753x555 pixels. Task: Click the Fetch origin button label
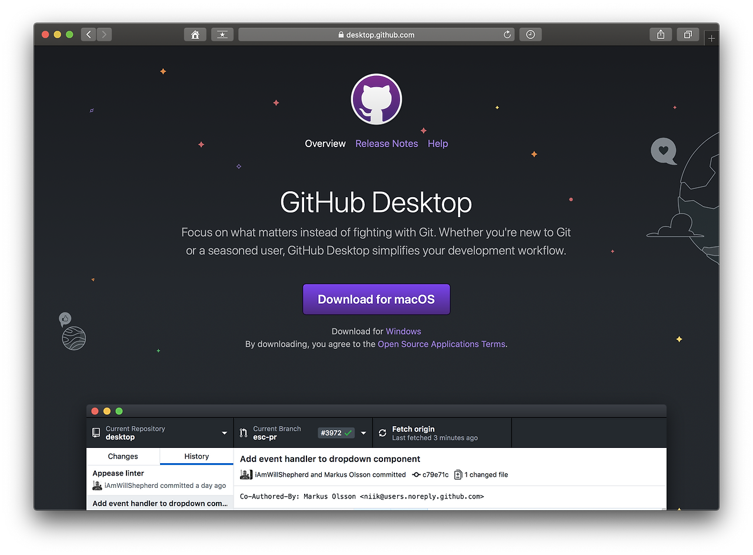tap(414, 429)
